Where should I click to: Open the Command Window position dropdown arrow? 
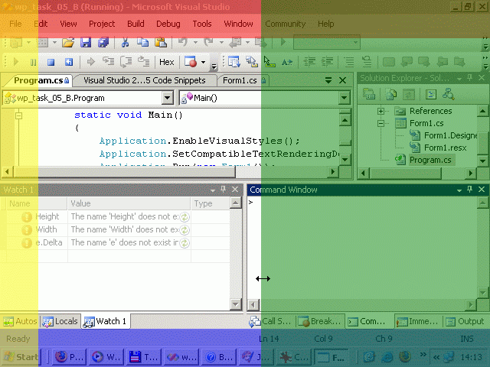(x=459, y=190)
